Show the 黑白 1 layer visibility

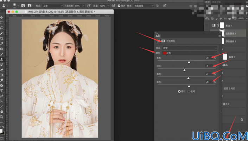[207, 25]
